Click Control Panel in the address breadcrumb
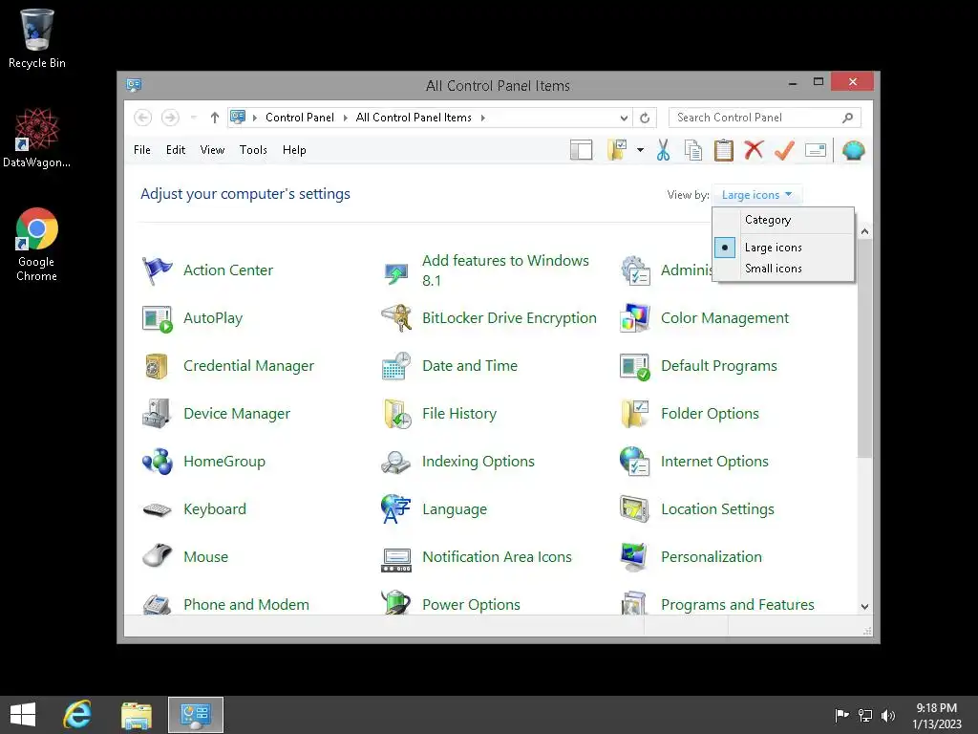Image resolution: width=978 pixels, height=734 pixels. 299,118
